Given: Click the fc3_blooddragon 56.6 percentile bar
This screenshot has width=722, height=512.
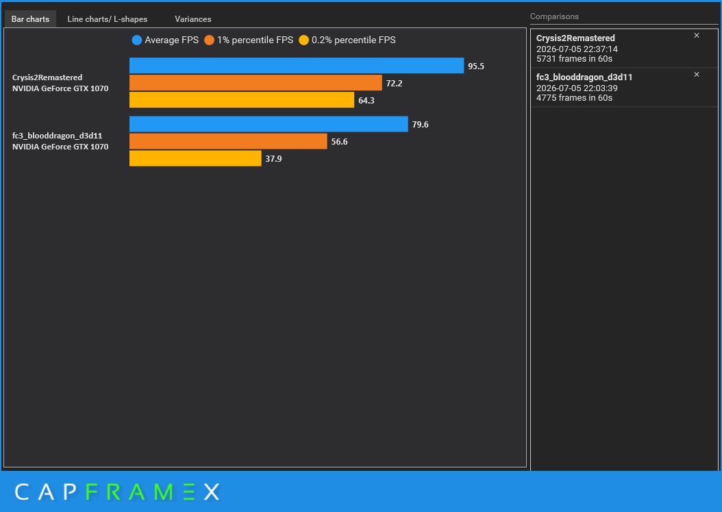Looking at the screenshot, I should point(228,141).
